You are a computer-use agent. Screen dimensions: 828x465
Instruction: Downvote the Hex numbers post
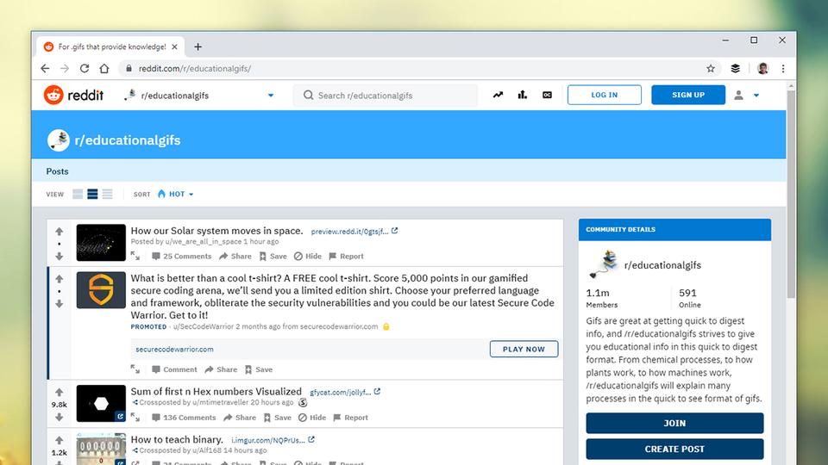pos(60,417)
